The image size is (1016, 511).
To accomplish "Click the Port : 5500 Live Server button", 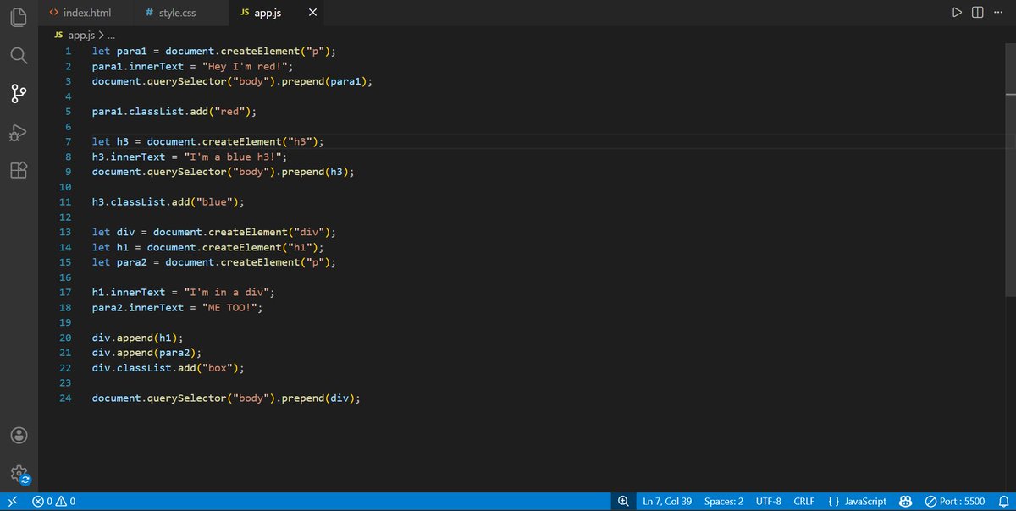I will pos(955,502).
